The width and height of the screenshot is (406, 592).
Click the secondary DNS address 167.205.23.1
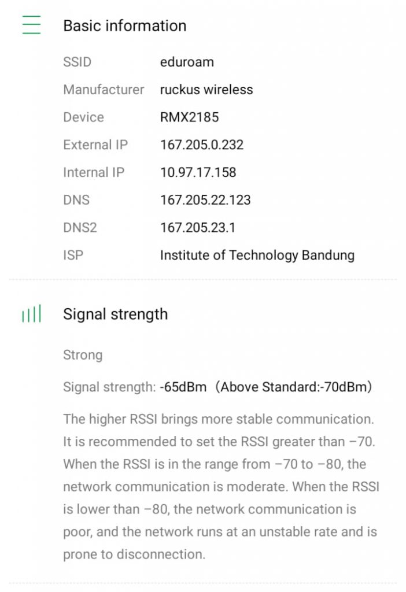click(198, 228)
